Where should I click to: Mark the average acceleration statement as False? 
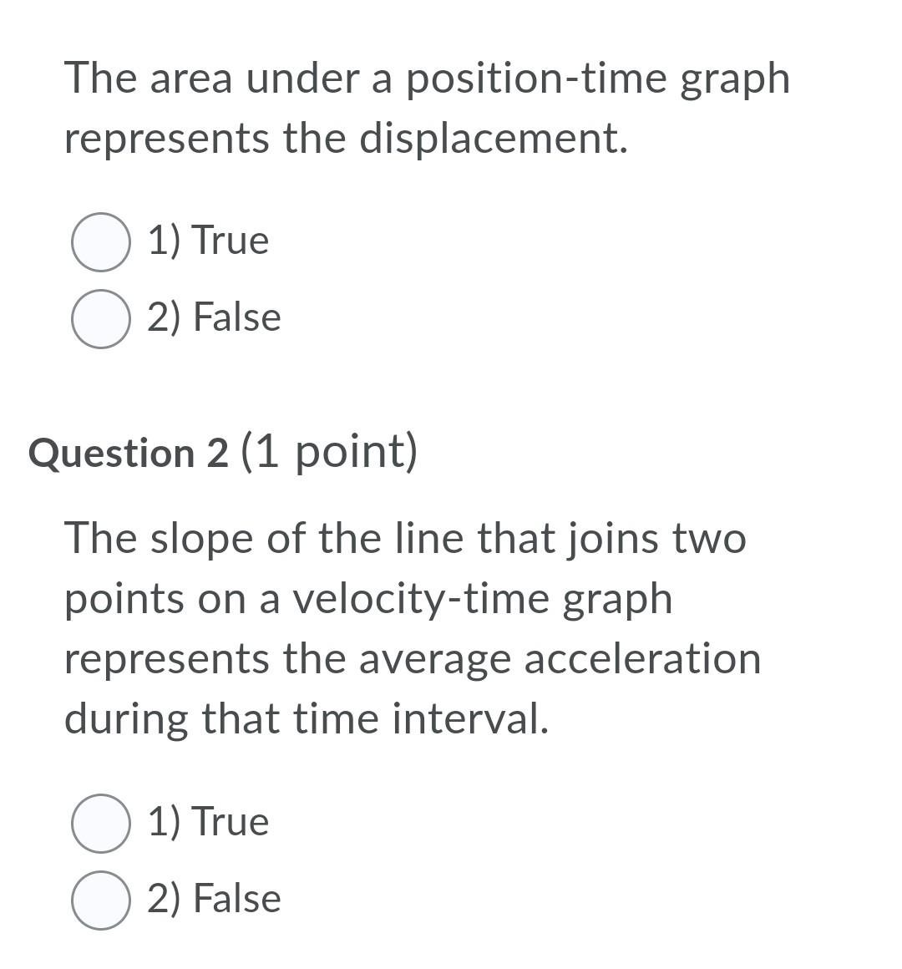tap(100, 900)
